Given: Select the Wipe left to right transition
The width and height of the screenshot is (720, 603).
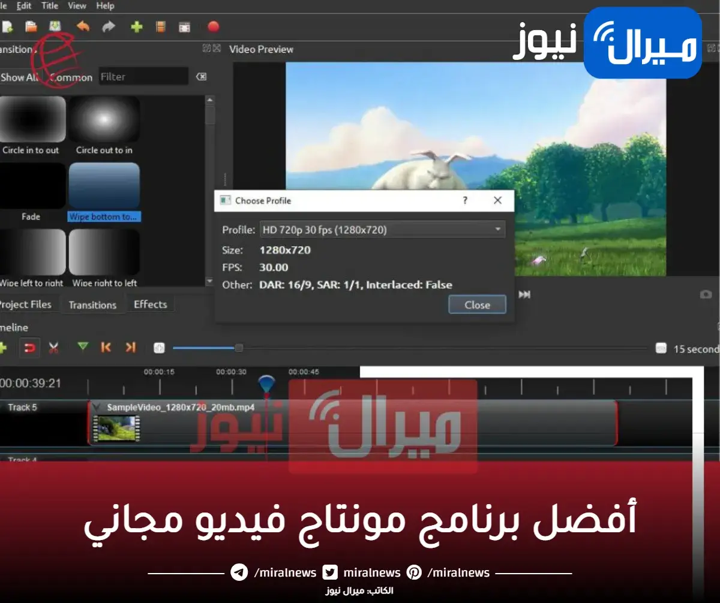Looking at the screenshot, I should 31,258.
